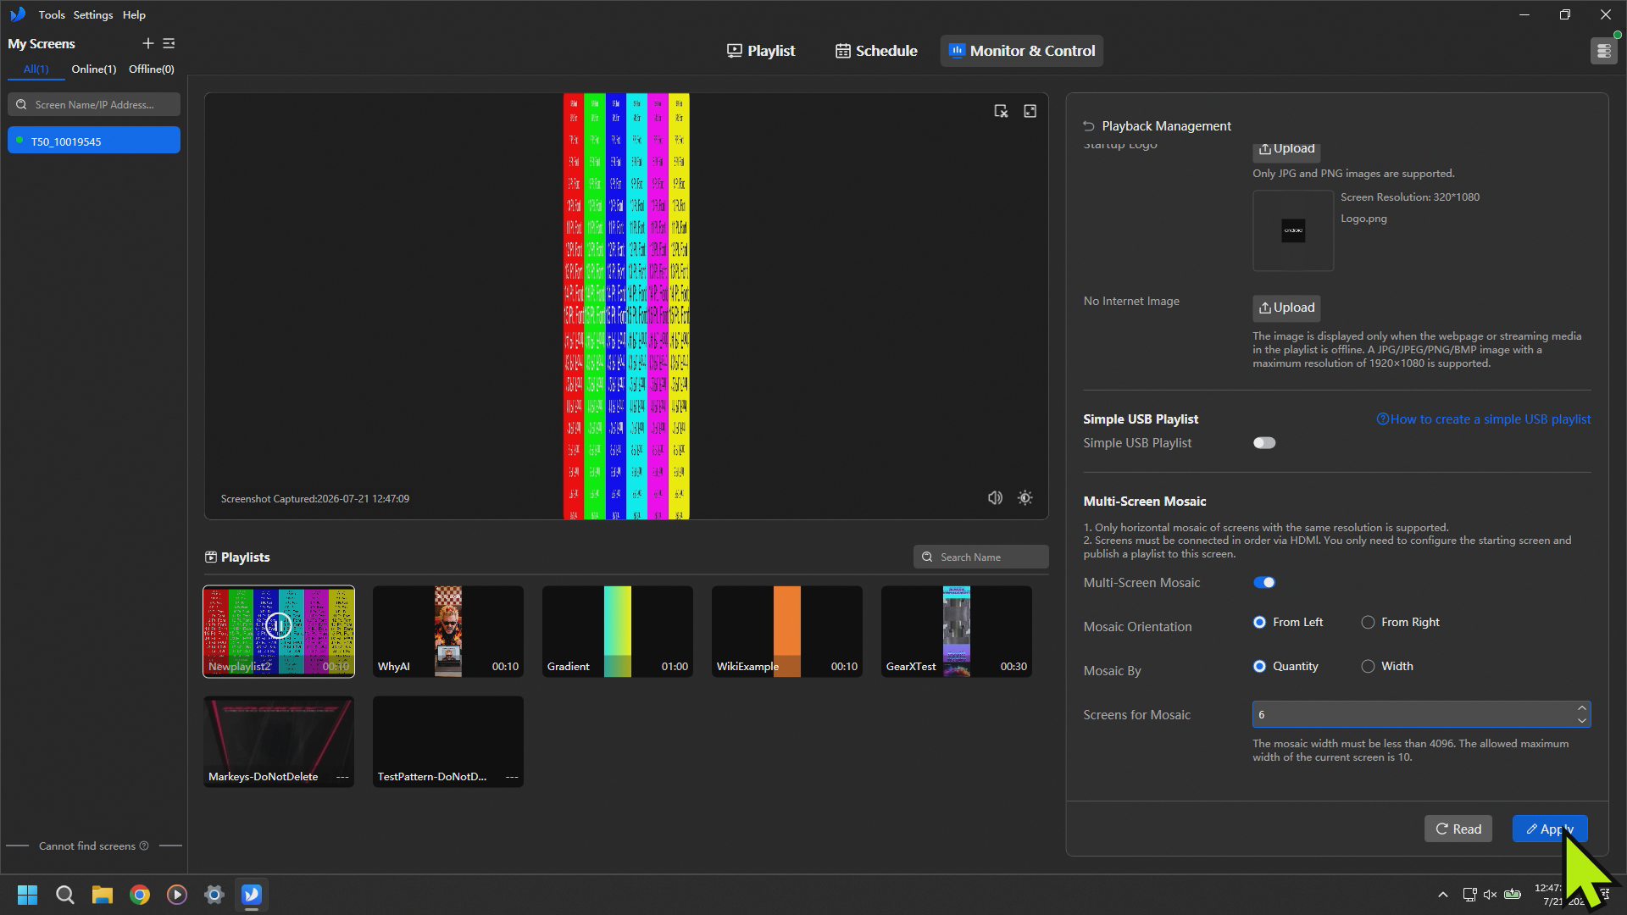Adjust volume via the speaker icon
Viewport: 1627px width, 915px height.
[995, 498]
